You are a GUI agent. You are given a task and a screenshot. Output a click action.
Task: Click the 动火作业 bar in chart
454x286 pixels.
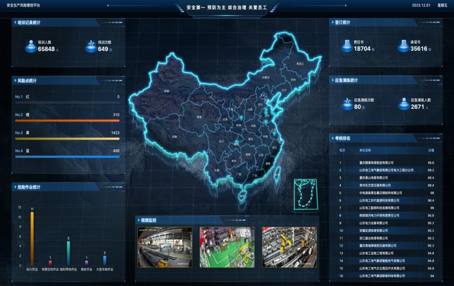[32, 239]
